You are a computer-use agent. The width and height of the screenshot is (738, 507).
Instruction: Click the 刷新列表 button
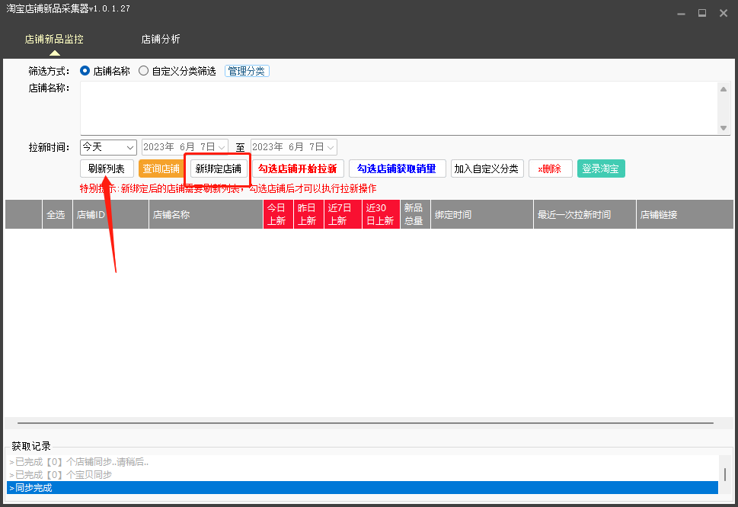coord(107,168)
